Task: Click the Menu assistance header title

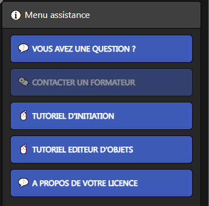Action: pos(57,15)
